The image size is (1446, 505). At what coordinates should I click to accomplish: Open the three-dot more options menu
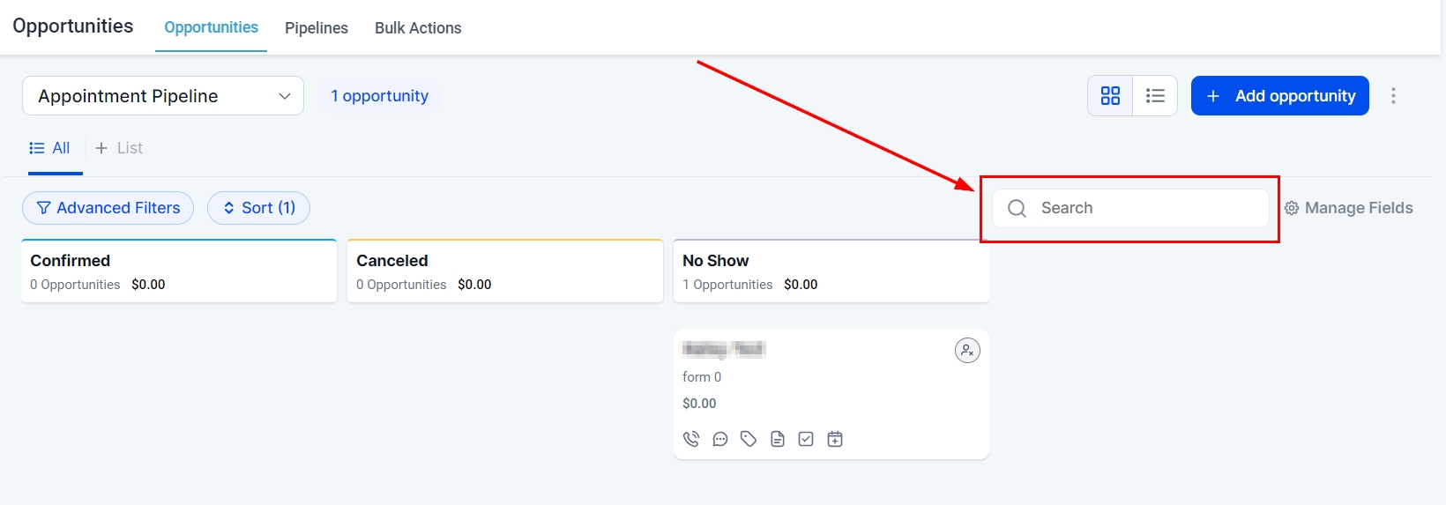(x=1393, y=96)
